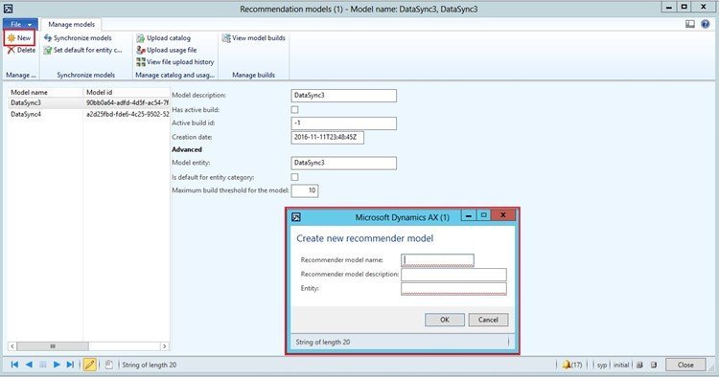Click OK in the create model dialog
This screenshot has width=719, height=377.
click(445, 320)
